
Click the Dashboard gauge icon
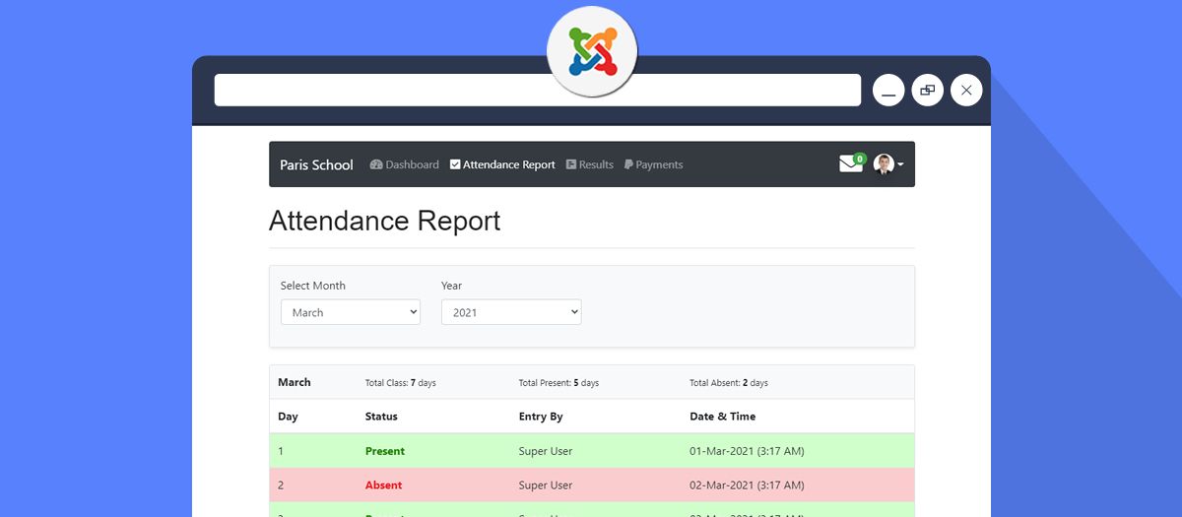click(376, 164)
